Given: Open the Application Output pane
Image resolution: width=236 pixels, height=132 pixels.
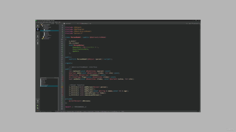Looking at the screenshot, I should pos(70,111).
